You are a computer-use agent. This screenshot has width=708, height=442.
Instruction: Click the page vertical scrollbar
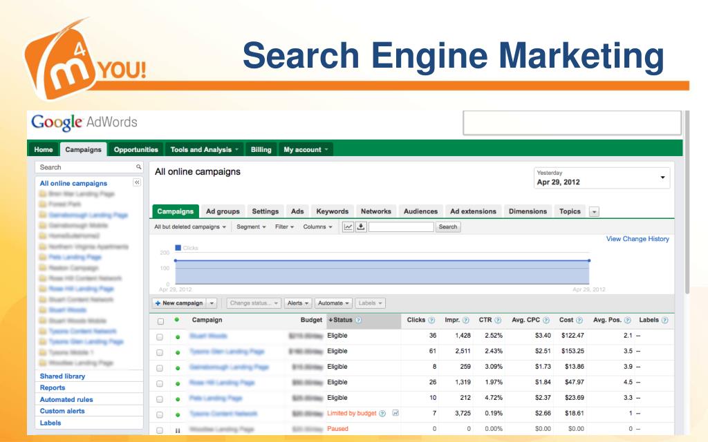click(x=687, y=202)
